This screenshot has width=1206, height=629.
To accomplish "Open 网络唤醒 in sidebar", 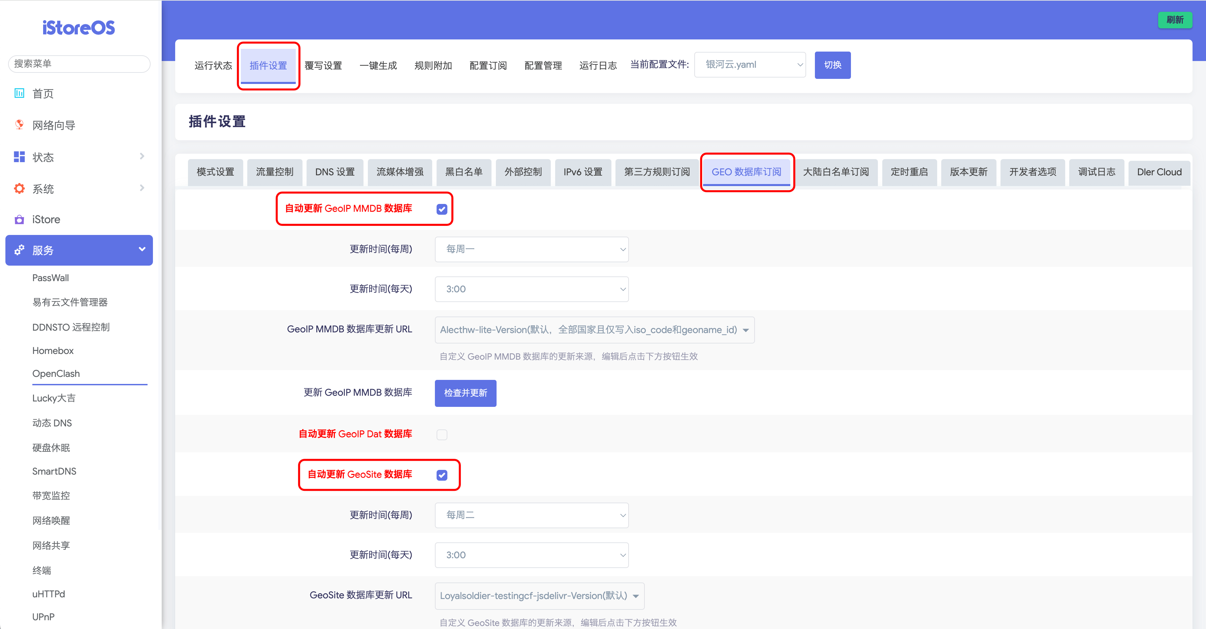I will 51,520.
